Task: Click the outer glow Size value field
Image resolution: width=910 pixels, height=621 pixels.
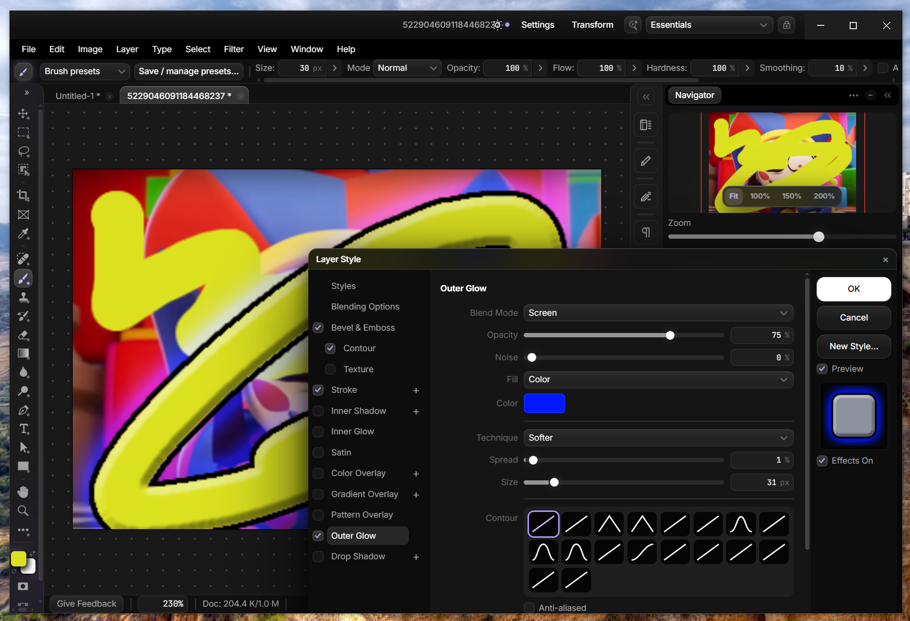Action: [x=762, y=482]
